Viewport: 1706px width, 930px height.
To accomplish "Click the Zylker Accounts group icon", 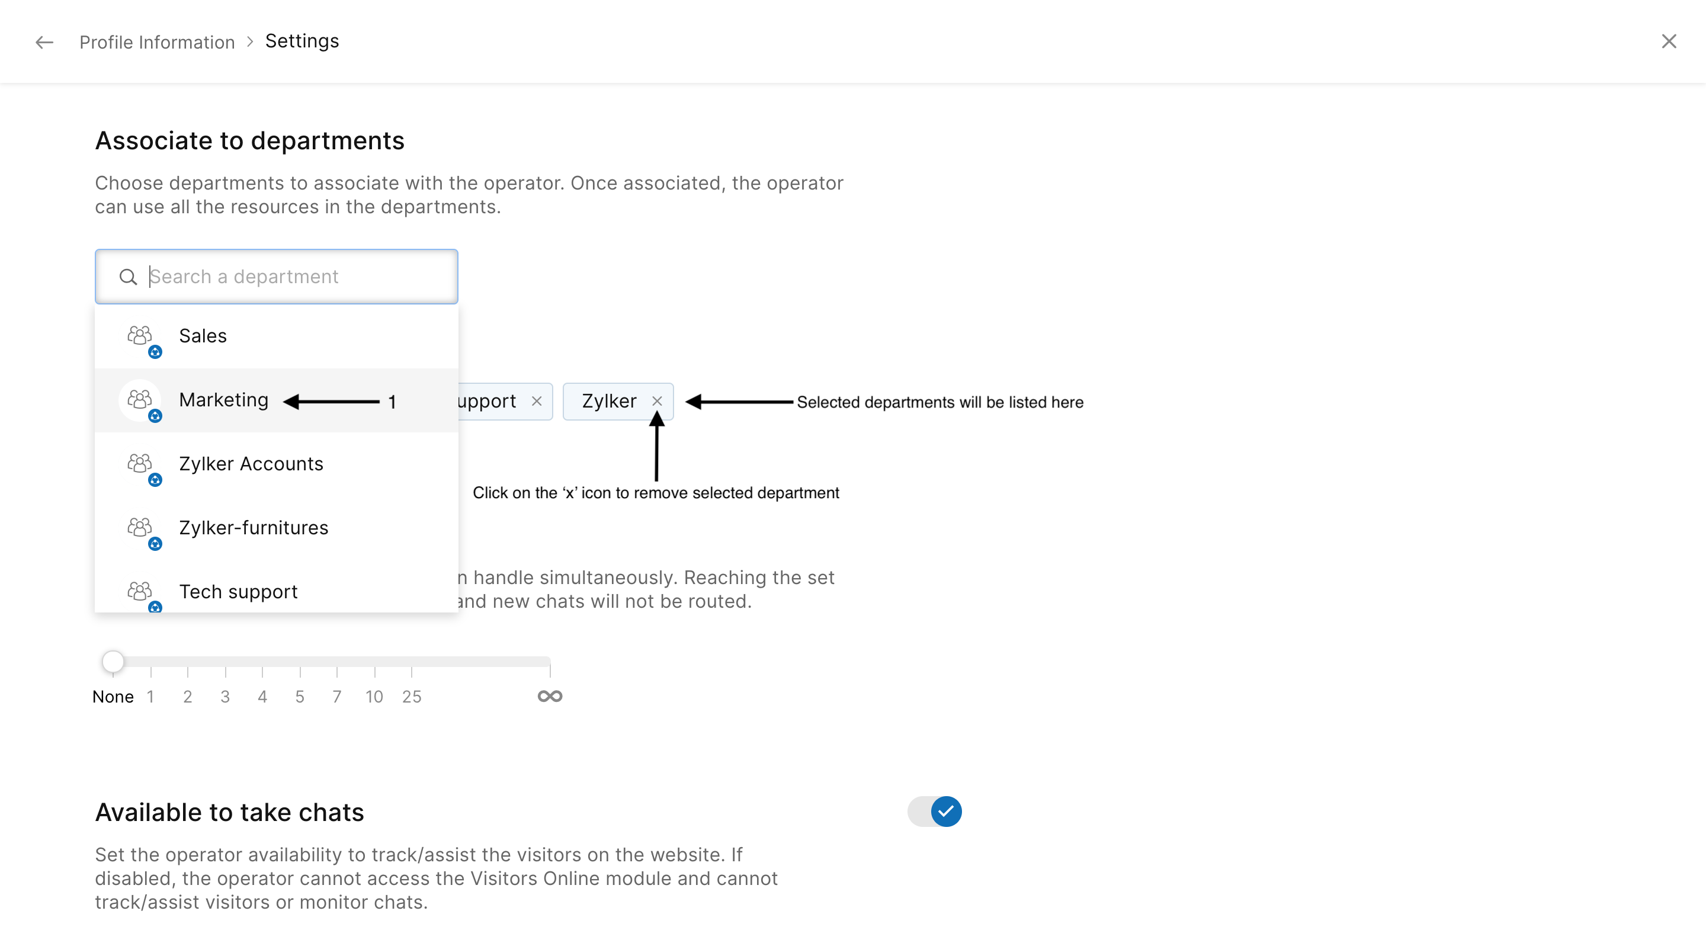I will (140, 464).
